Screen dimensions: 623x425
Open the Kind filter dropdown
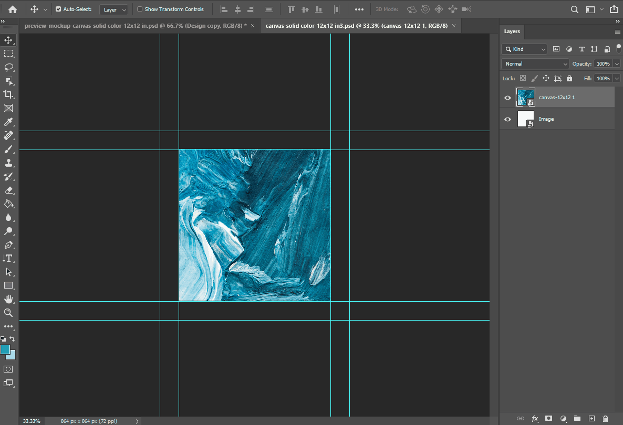(x=524, y=49)
